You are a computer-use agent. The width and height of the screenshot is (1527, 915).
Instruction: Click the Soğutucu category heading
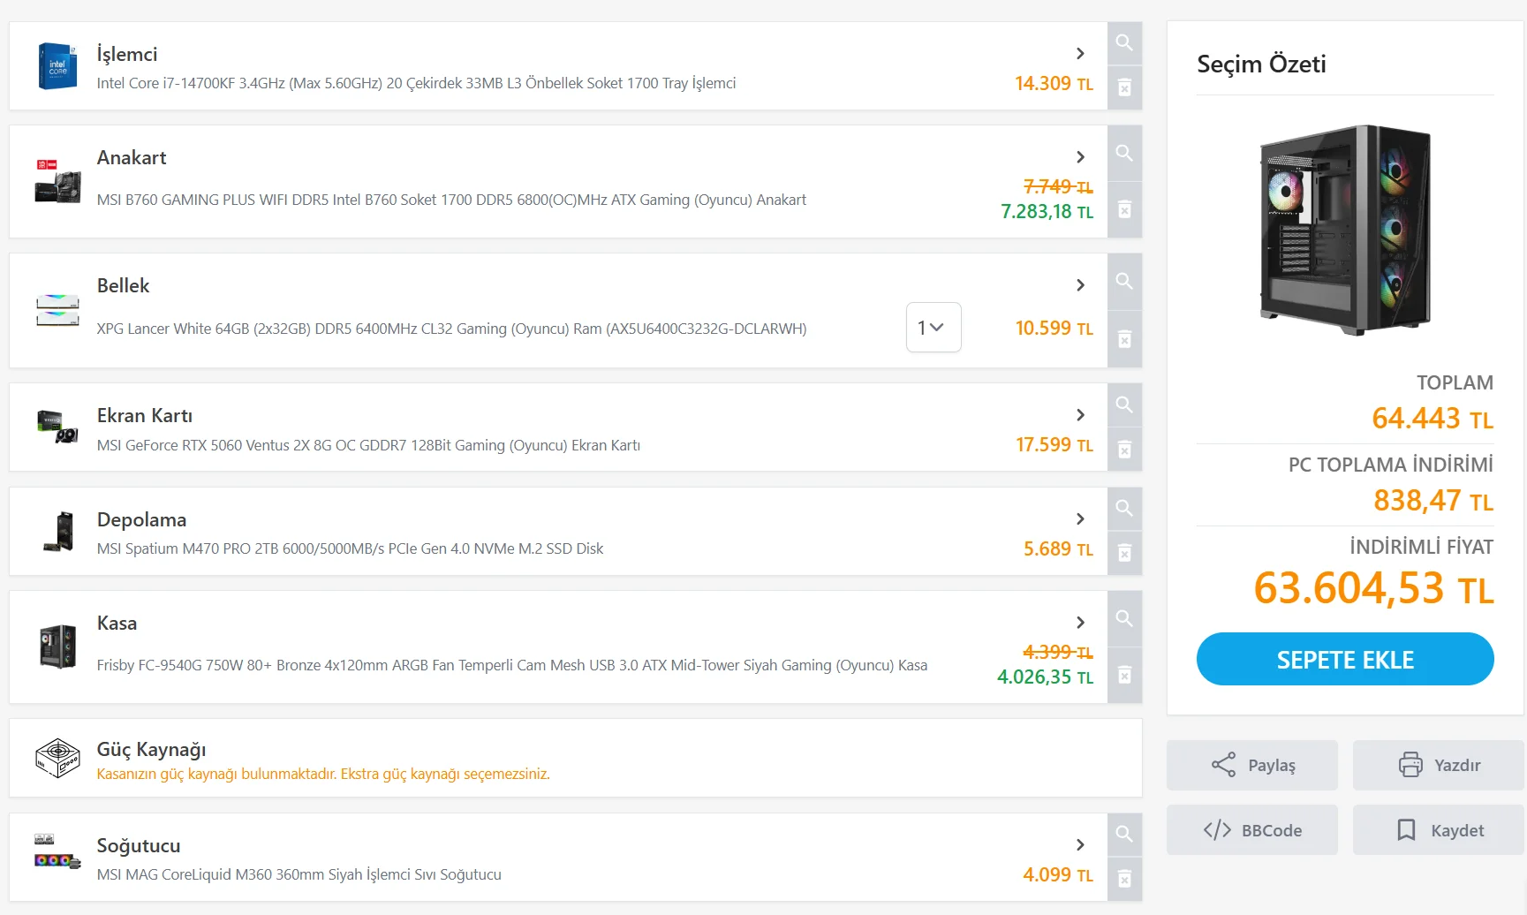click(139, 846)
